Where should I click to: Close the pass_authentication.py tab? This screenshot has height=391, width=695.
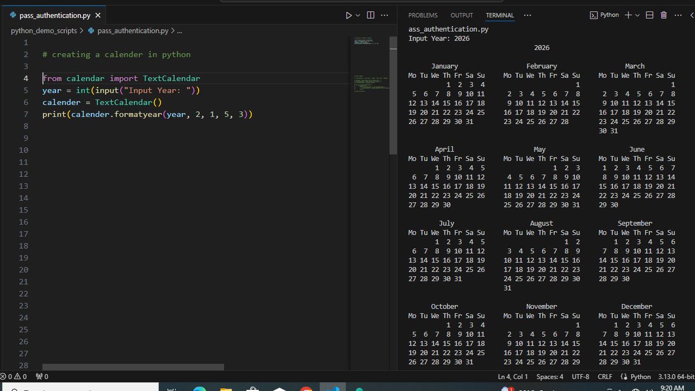[x=98, y=16]
